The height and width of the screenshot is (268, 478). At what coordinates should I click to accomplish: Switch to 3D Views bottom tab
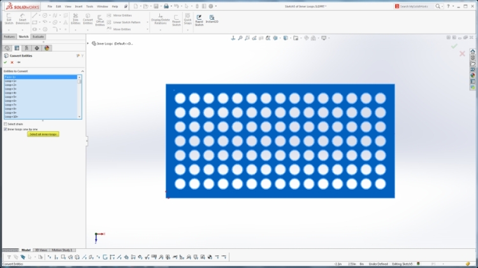pyautogui.click(x=41, y=250)
